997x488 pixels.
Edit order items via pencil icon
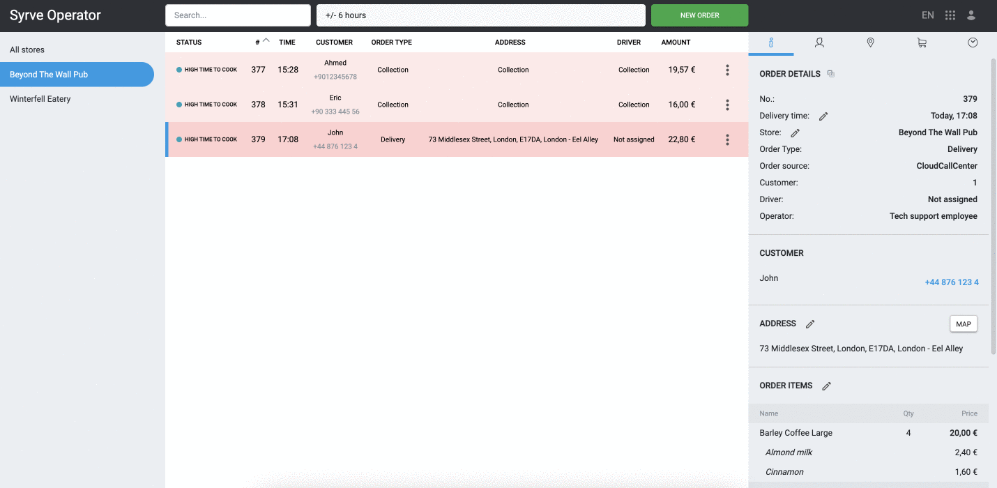point(827,386)
